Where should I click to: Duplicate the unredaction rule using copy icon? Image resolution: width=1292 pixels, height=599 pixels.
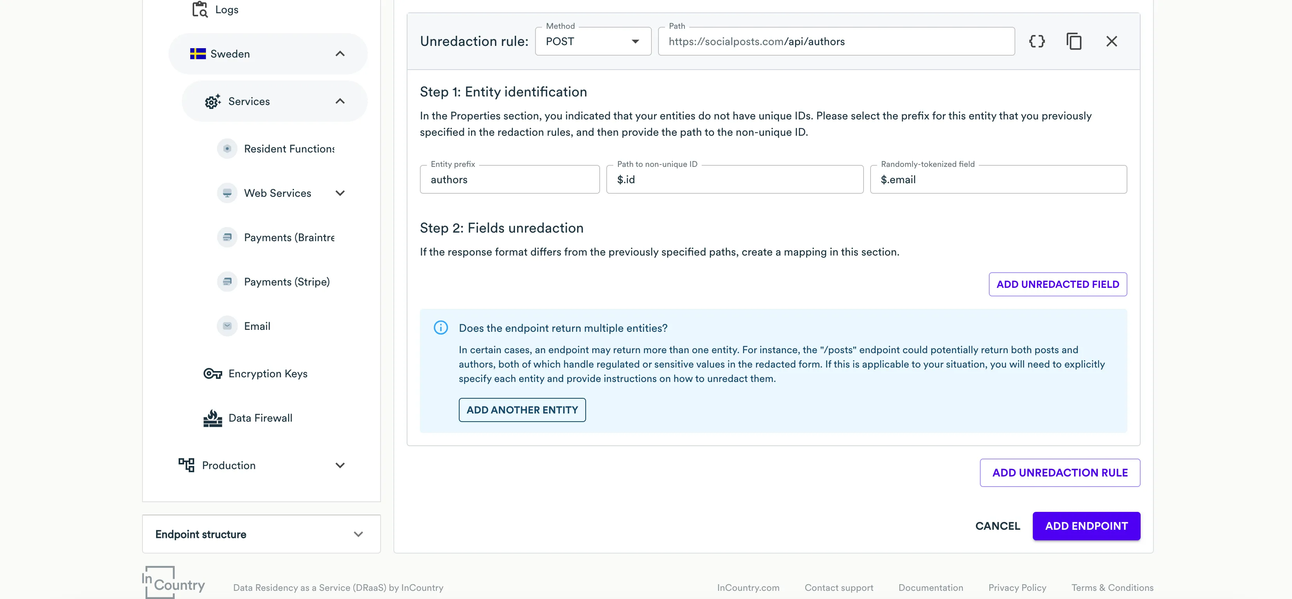pos(1074,41)
